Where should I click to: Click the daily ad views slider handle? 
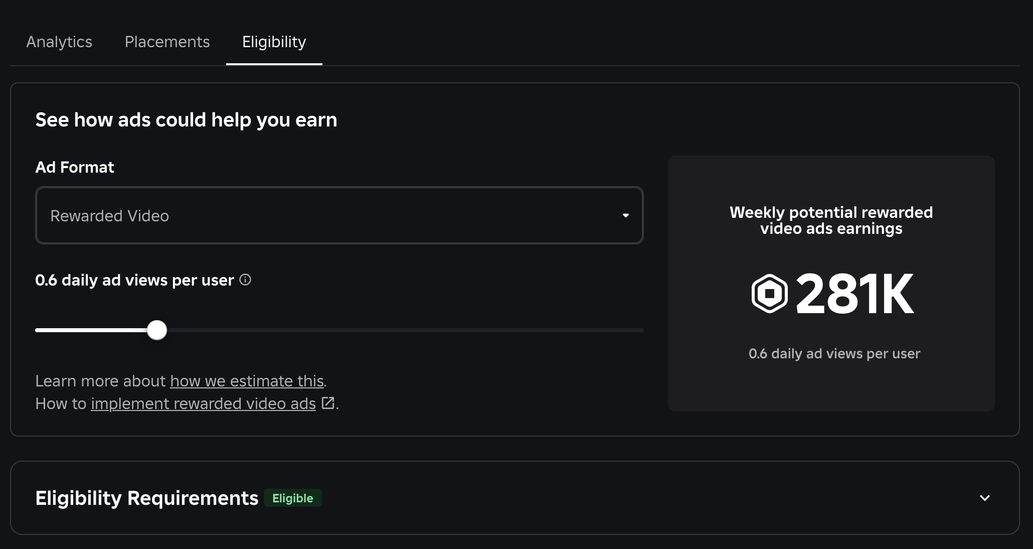[157, 330]
